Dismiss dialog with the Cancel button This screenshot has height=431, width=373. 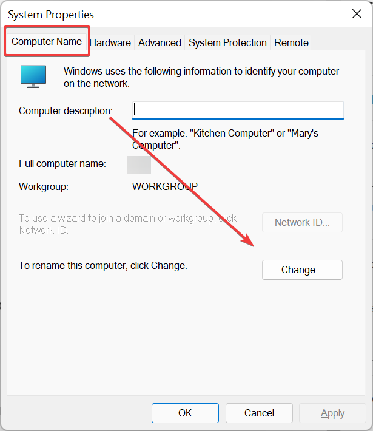[x=259, y=413]
